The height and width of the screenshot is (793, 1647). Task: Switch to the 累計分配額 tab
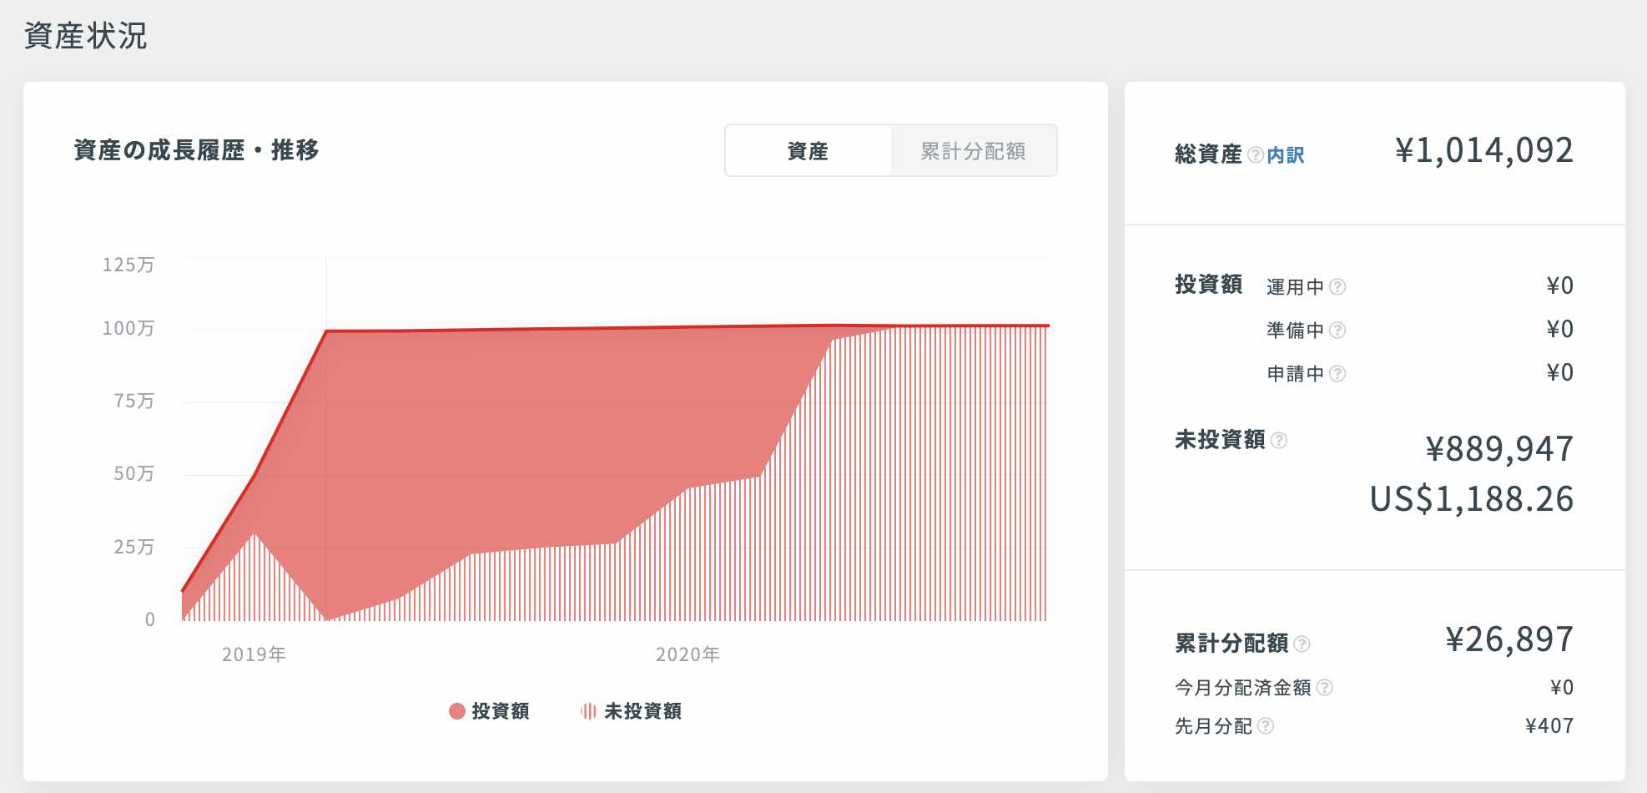[x=974, y=151]
